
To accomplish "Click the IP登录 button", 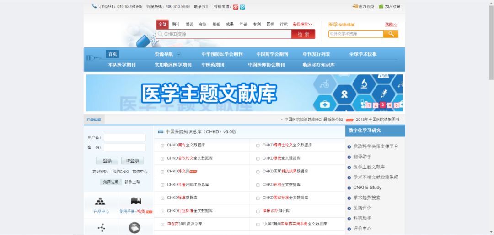I will point(132,161).
